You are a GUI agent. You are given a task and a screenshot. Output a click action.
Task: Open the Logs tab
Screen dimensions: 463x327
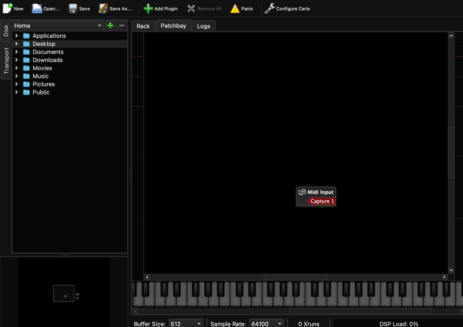(204, 26)
